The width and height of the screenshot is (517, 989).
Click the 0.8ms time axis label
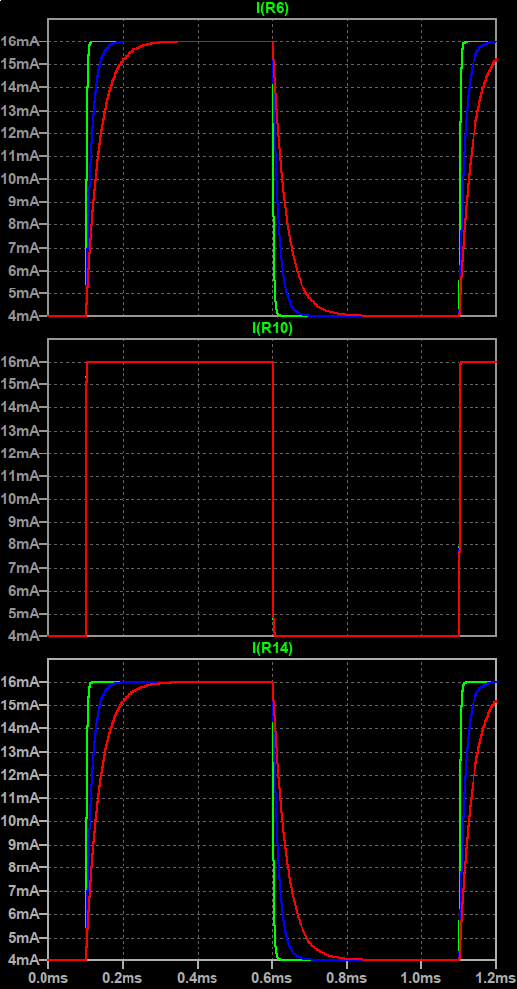pos(347,976)
